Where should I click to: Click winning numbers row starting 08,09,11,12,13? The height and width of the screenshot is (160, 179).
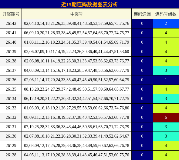coord(76,117)
